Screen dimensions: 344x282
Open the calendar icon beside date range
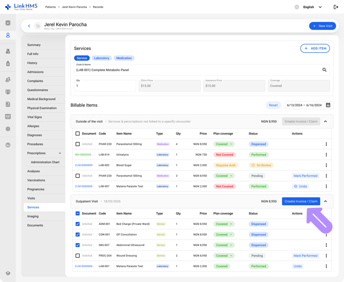tap(328, 105)
